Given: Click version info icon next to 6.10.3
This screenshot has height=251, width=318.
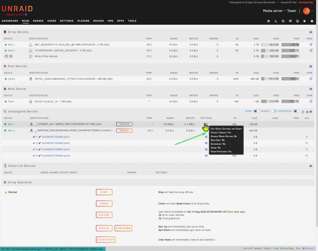Looking at the screenshot, I should [26, 15].
